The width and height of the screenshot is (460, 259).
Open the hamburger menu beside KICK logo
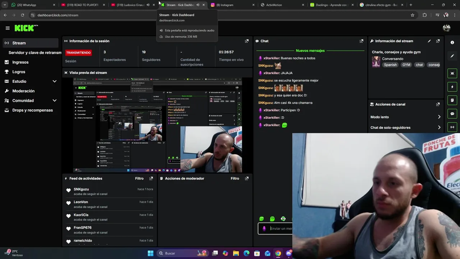(x=8, y=28)
